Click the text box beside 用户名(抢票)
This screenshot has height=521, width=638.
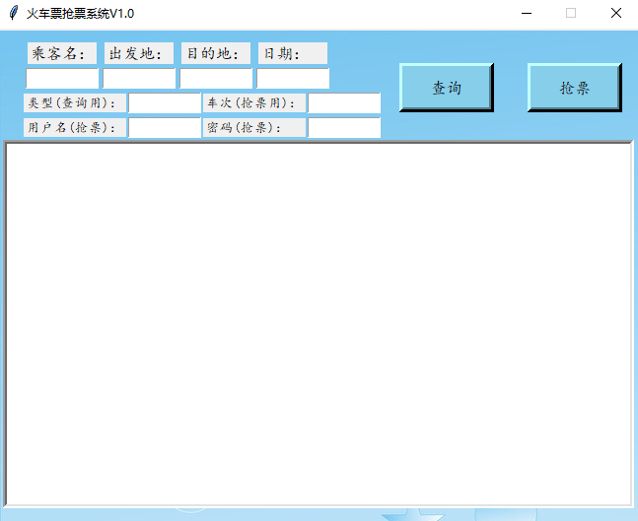point(165,127)
